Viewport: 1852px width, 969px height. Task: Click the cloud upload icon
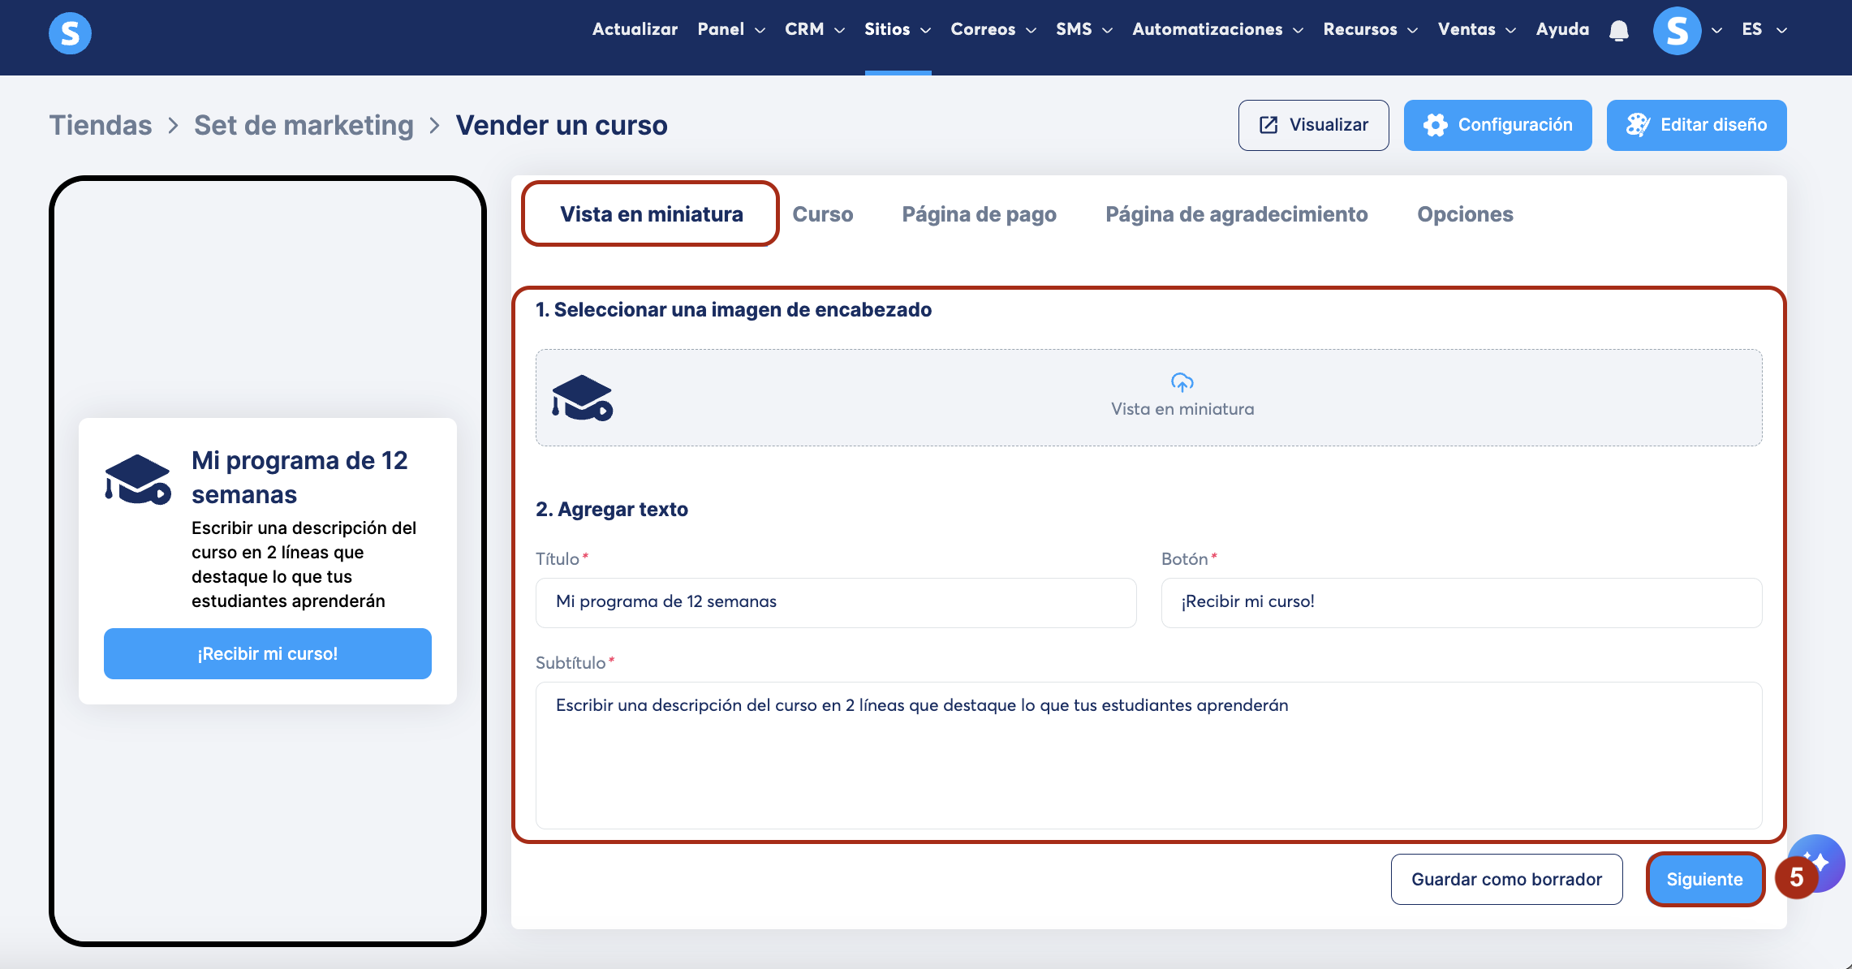1182,381
